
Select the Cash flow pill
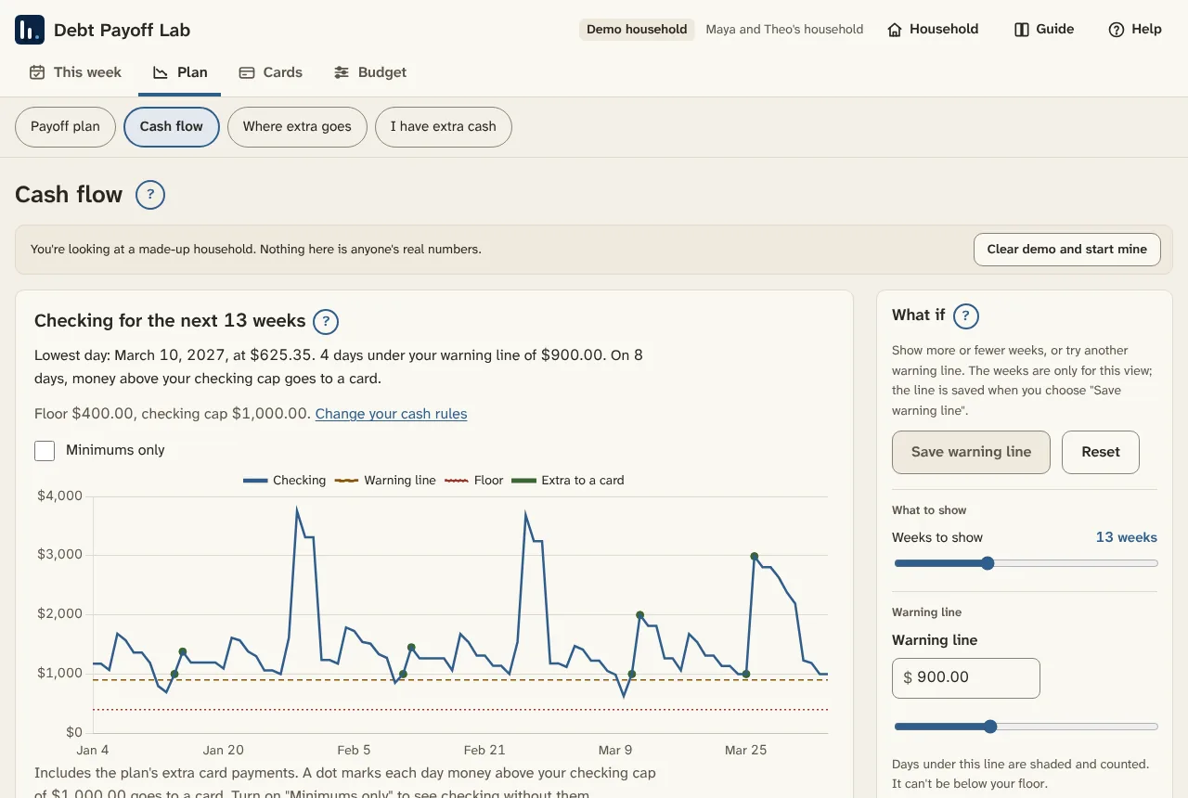click(x=172, y=127)
